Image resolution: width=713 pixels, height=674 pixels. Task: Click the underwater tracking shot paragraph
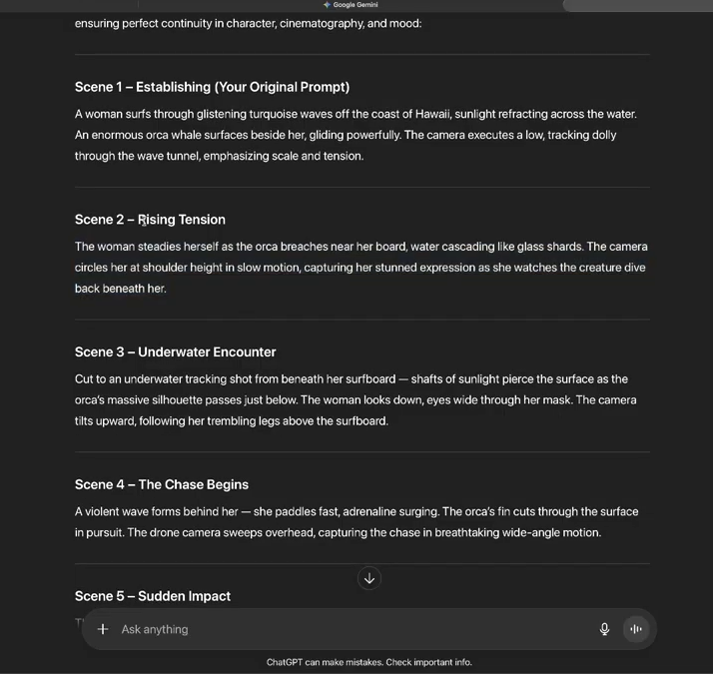point(356,399)
